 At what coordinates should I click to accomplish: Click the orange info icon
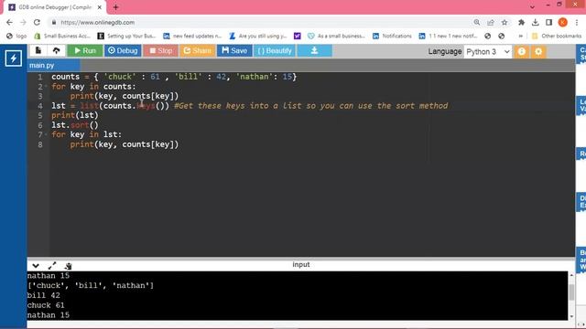pyautogui.click(x=522, y=51)
